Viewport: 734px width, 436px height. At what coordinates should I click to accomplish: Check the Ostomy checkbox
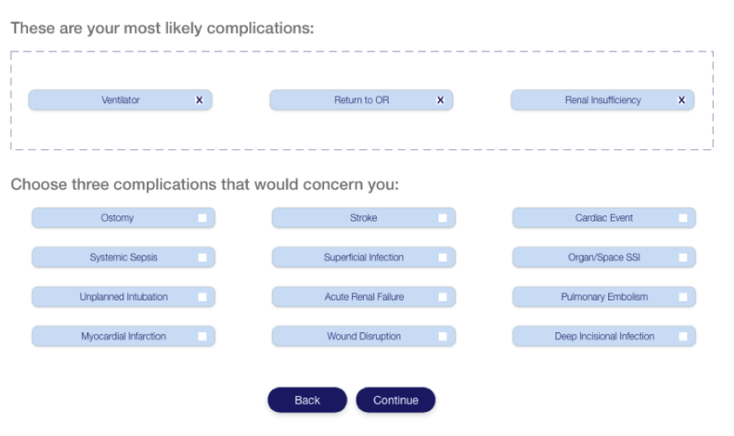coord(202,218)
